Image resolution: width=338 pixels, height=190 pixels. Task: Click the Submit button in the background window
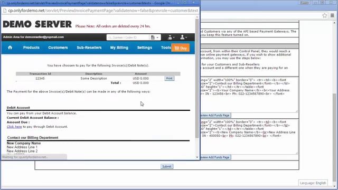point(167,167)
